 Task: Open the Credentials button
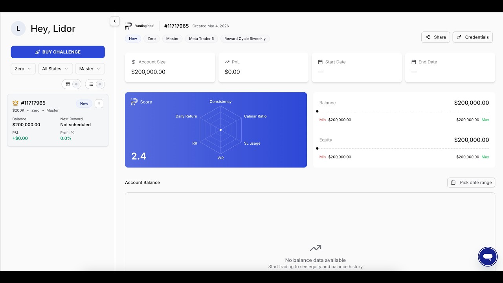[x=473, y=37]
